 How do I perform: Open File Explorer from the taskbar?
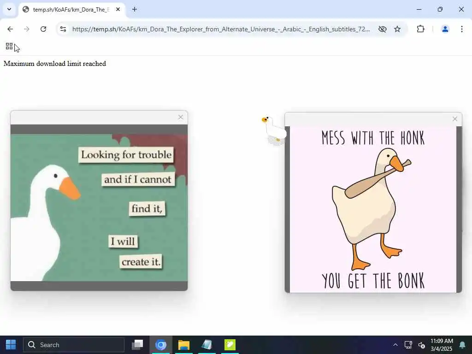click(x=183, y=345)
